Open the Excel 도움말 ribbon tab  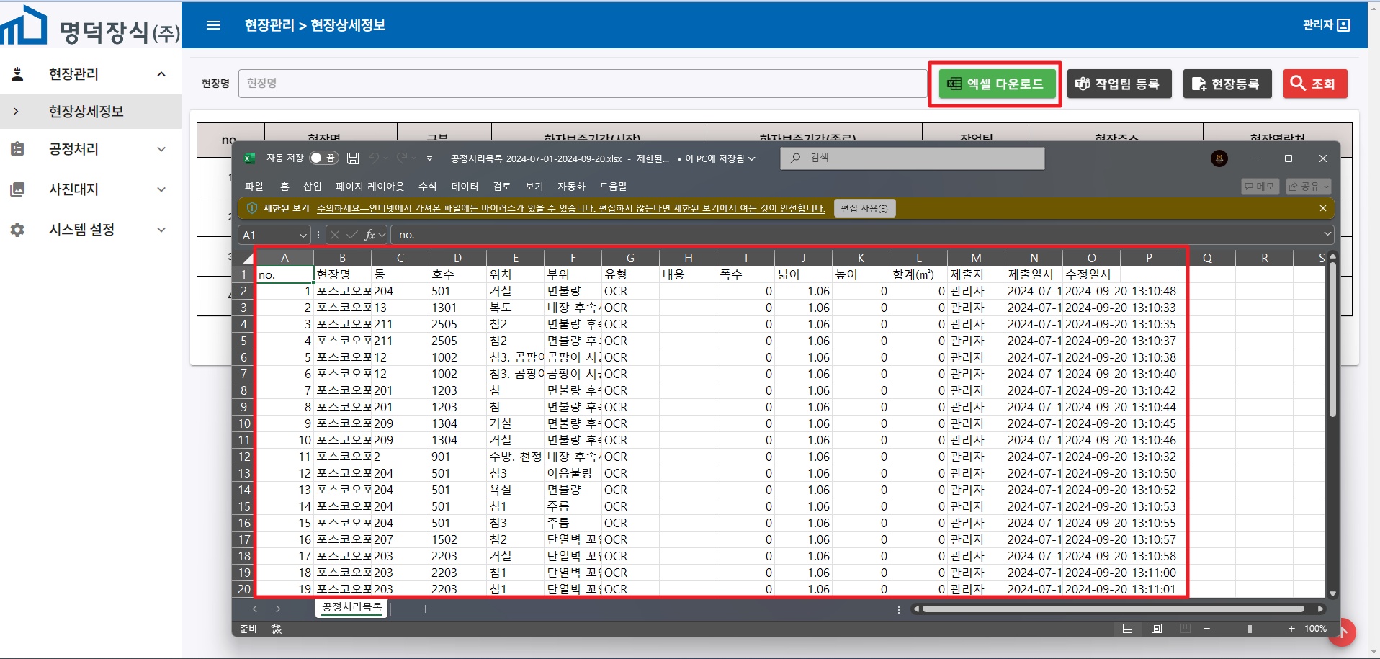click(614, 186)
